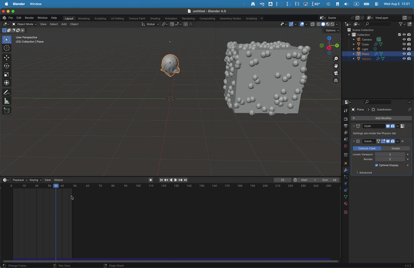Open the Output properties tab
This screenshot has height=268, width=414.
point(346,125)
